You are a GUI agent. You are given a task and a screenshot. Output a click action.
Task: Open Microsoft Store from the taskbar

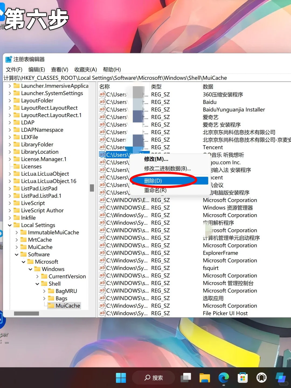click(x=242, y=378)
